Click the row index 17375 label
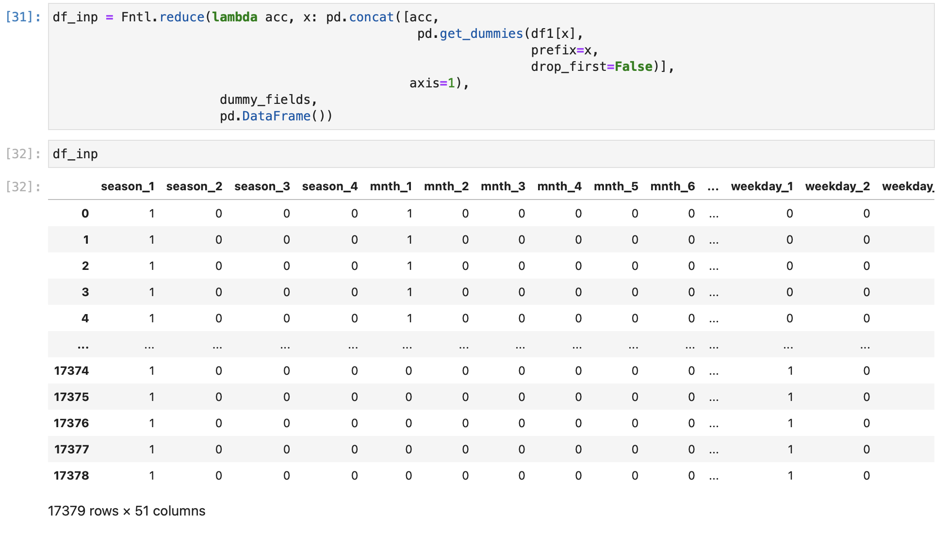 (x=71, y=397)
